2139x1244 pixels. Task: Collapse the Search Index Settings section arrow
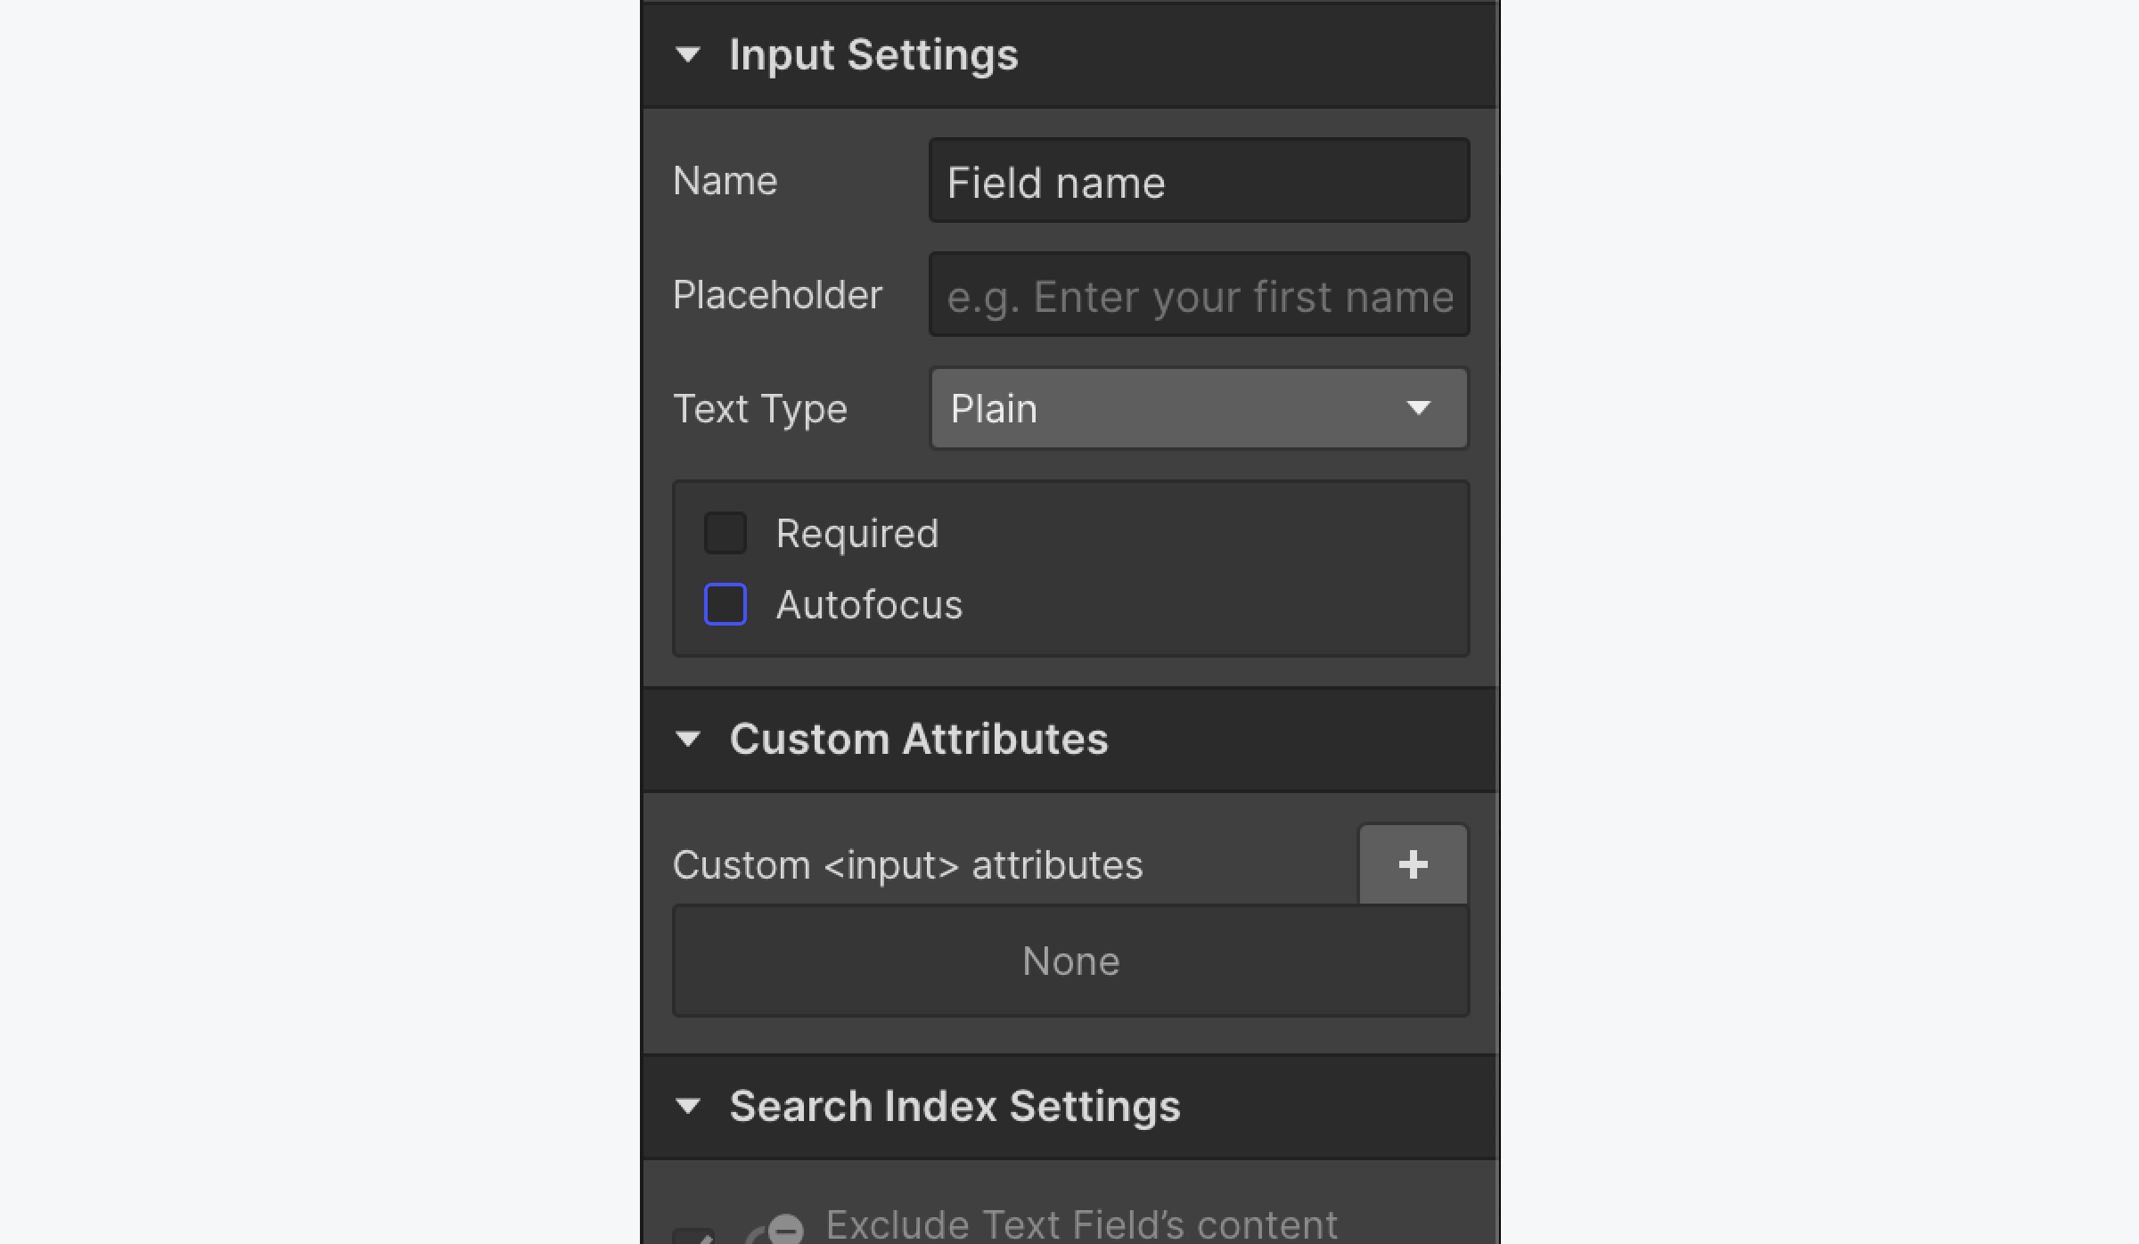click(x=688, y=1106)
